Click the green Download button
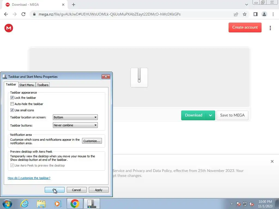This screenshot has width=279, height=209. tap(194, 115)
